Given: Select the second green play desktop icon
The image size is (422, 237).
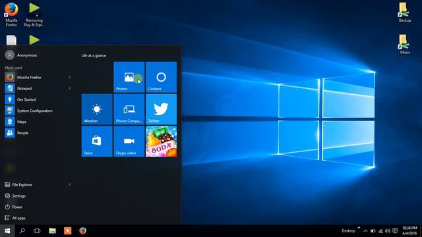Looking at the screenshot, I should pos(34,40).
